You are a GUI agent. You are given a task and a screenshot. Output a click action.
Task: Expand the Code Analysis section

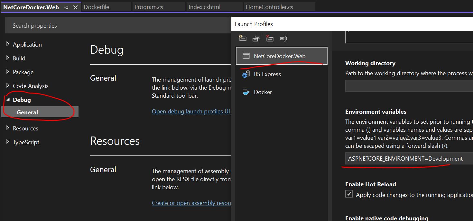tap(8, 86)
